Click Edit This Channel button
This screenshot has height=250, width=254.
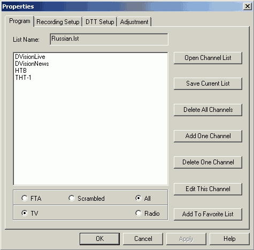tap(208, 189)
